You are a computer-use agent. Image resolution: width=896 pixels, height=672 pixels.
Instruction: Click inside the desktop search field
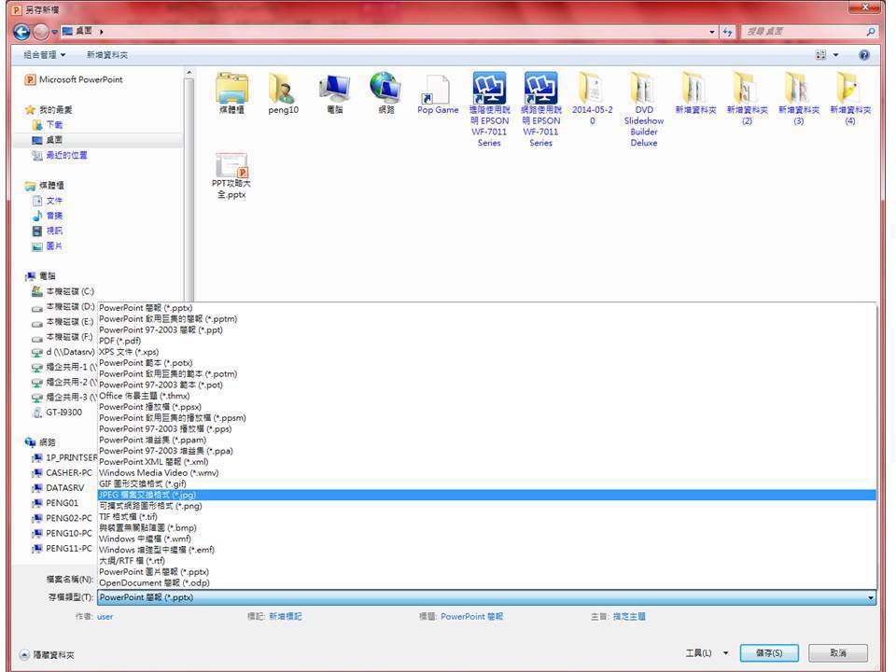point(803,32)
